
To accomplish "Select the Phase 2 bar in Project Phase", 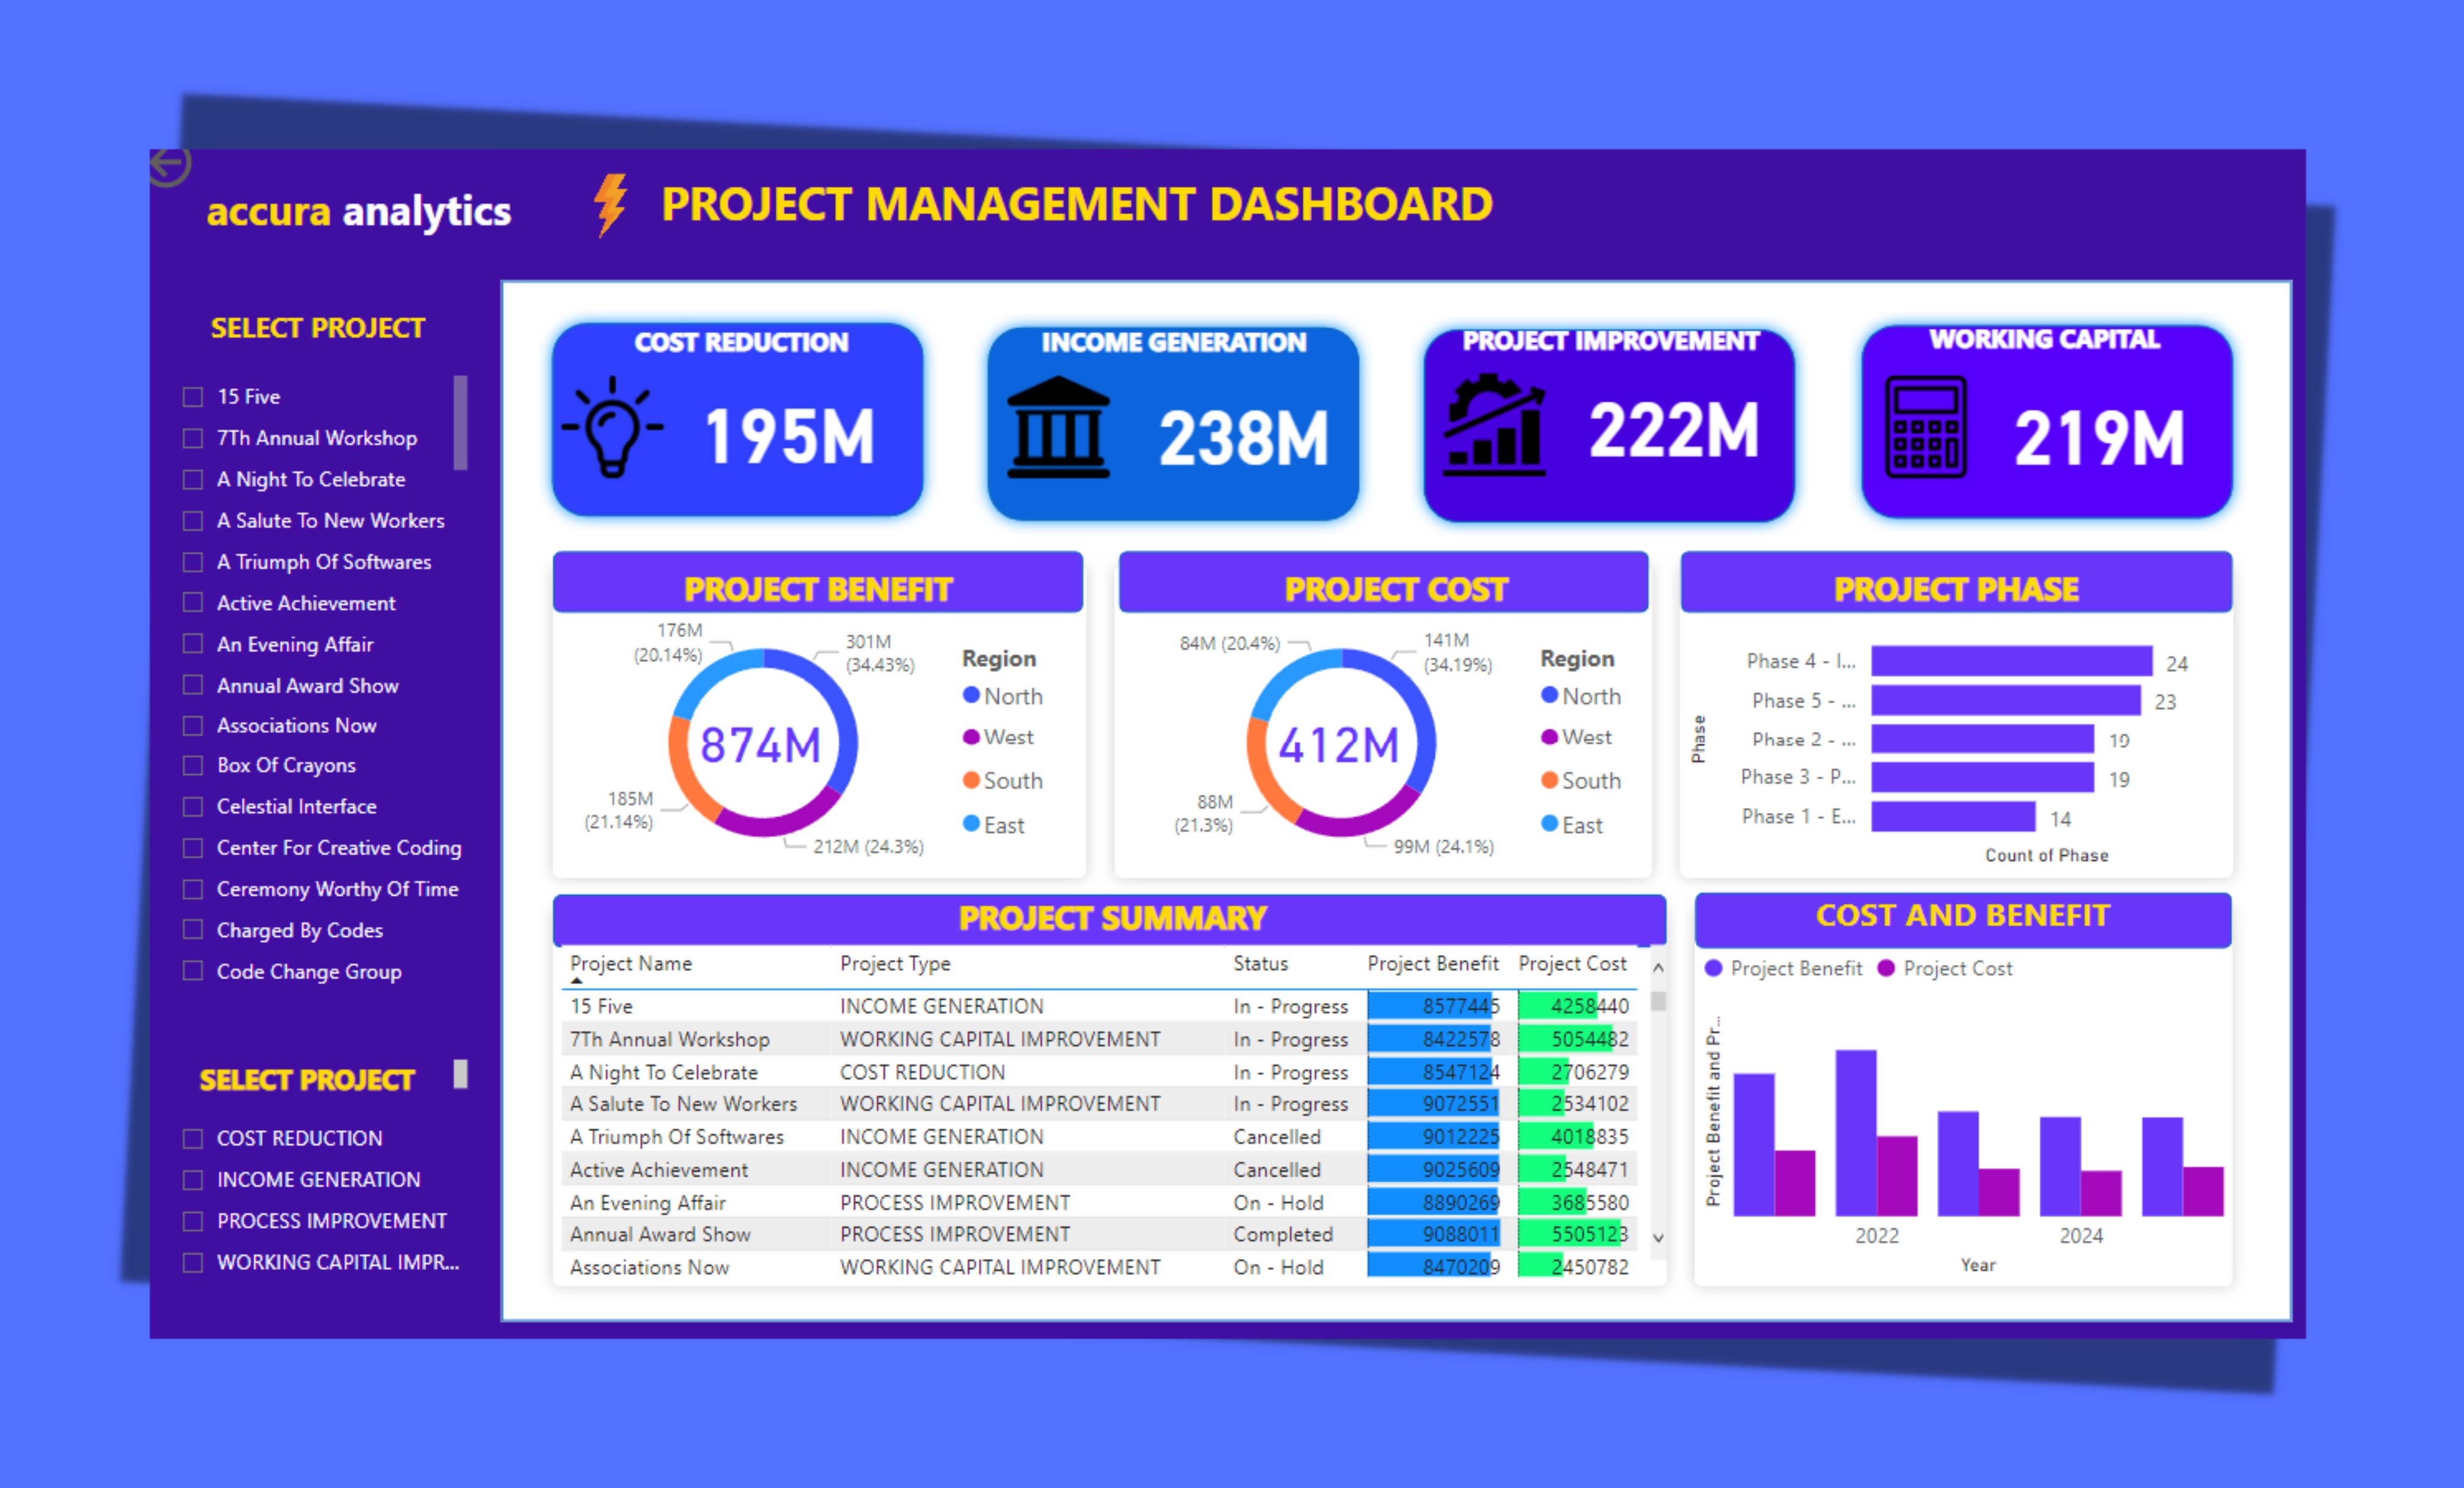I will coord(1983,739).
